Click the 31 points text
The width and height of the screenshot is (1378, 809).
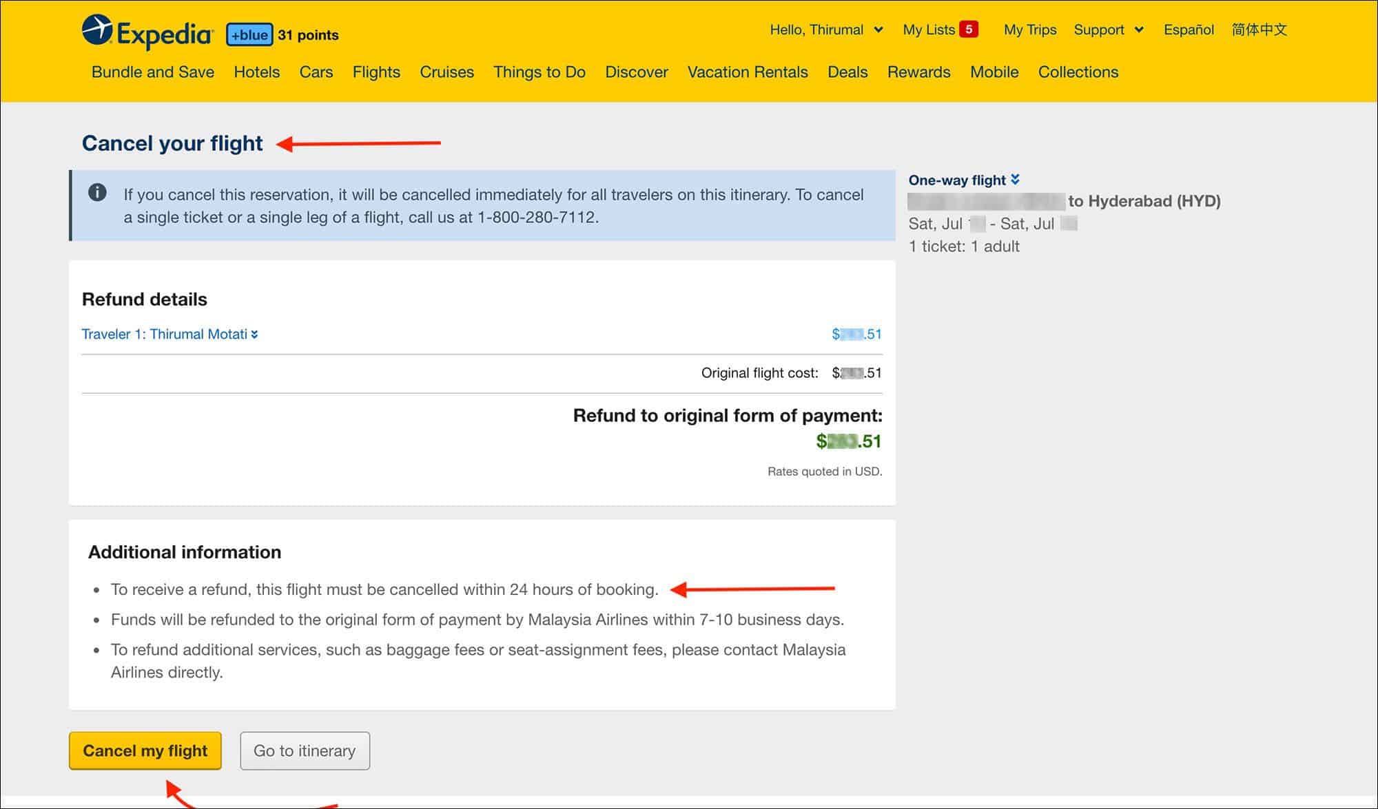[308, 35]
